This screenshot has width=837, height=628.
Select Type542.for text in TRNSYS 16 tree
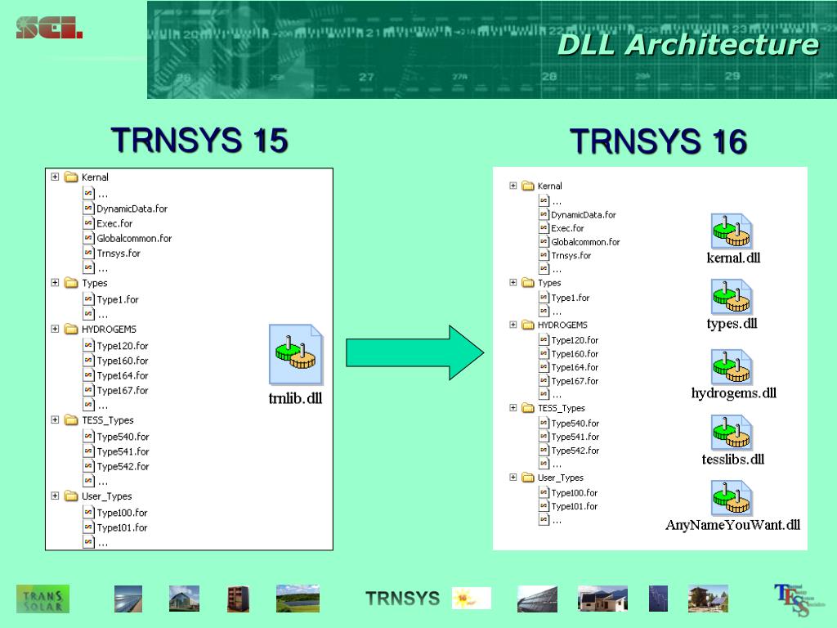point(575,451)
